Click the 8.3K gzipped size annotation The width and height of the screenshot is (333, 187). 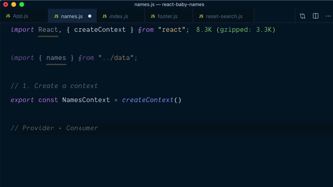[x=236, y=30]
